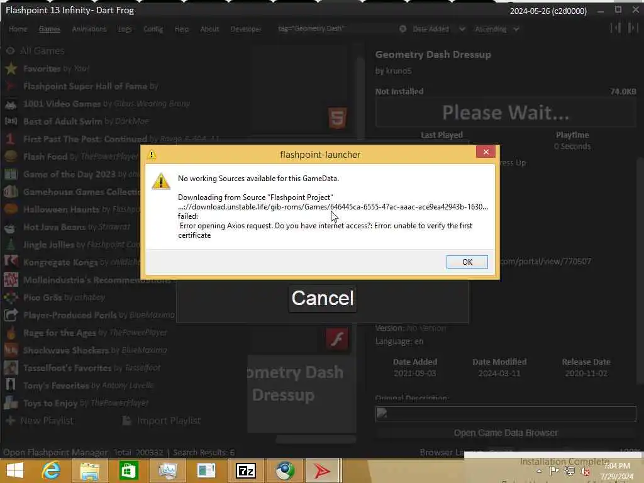The width and height of the screenshot is (644, 483).
Task: Launch Internet Explorer from taskbar
Action: point(51,470)
